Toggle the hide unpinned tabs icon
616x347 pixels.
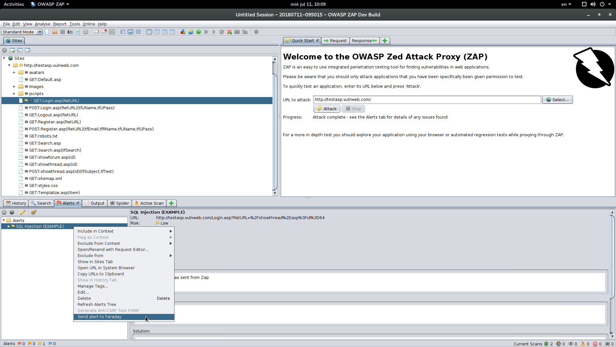coord(104,32)
